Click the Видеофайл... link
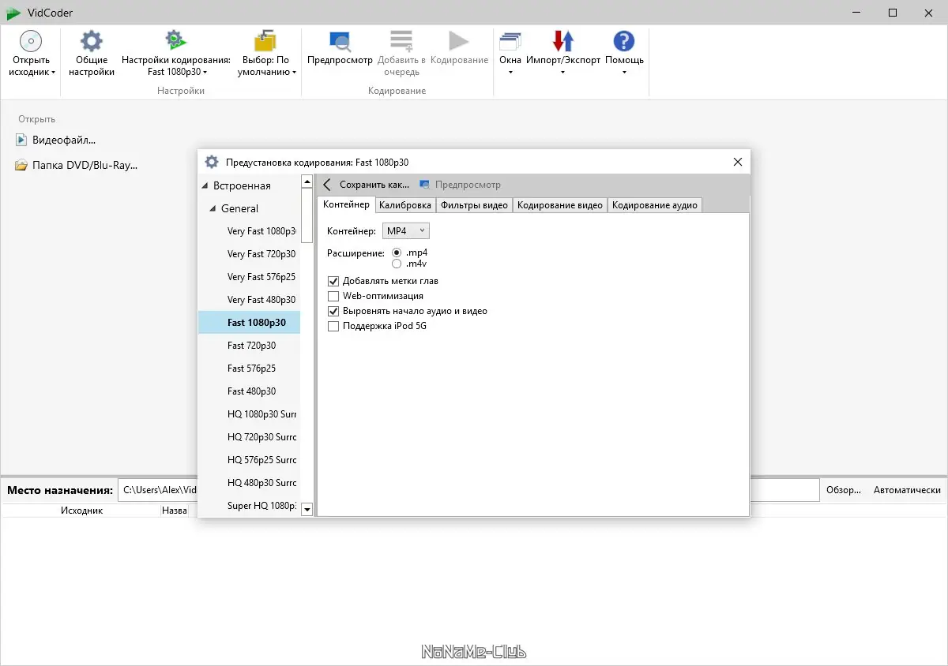The width and height of the screenshot is (948, 666). click(x=64, y=140)
